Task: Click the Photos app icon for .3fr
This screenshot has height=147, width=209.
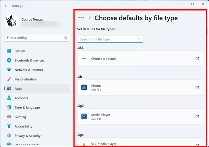Action: pyautogui.click(x=84, y=87)
